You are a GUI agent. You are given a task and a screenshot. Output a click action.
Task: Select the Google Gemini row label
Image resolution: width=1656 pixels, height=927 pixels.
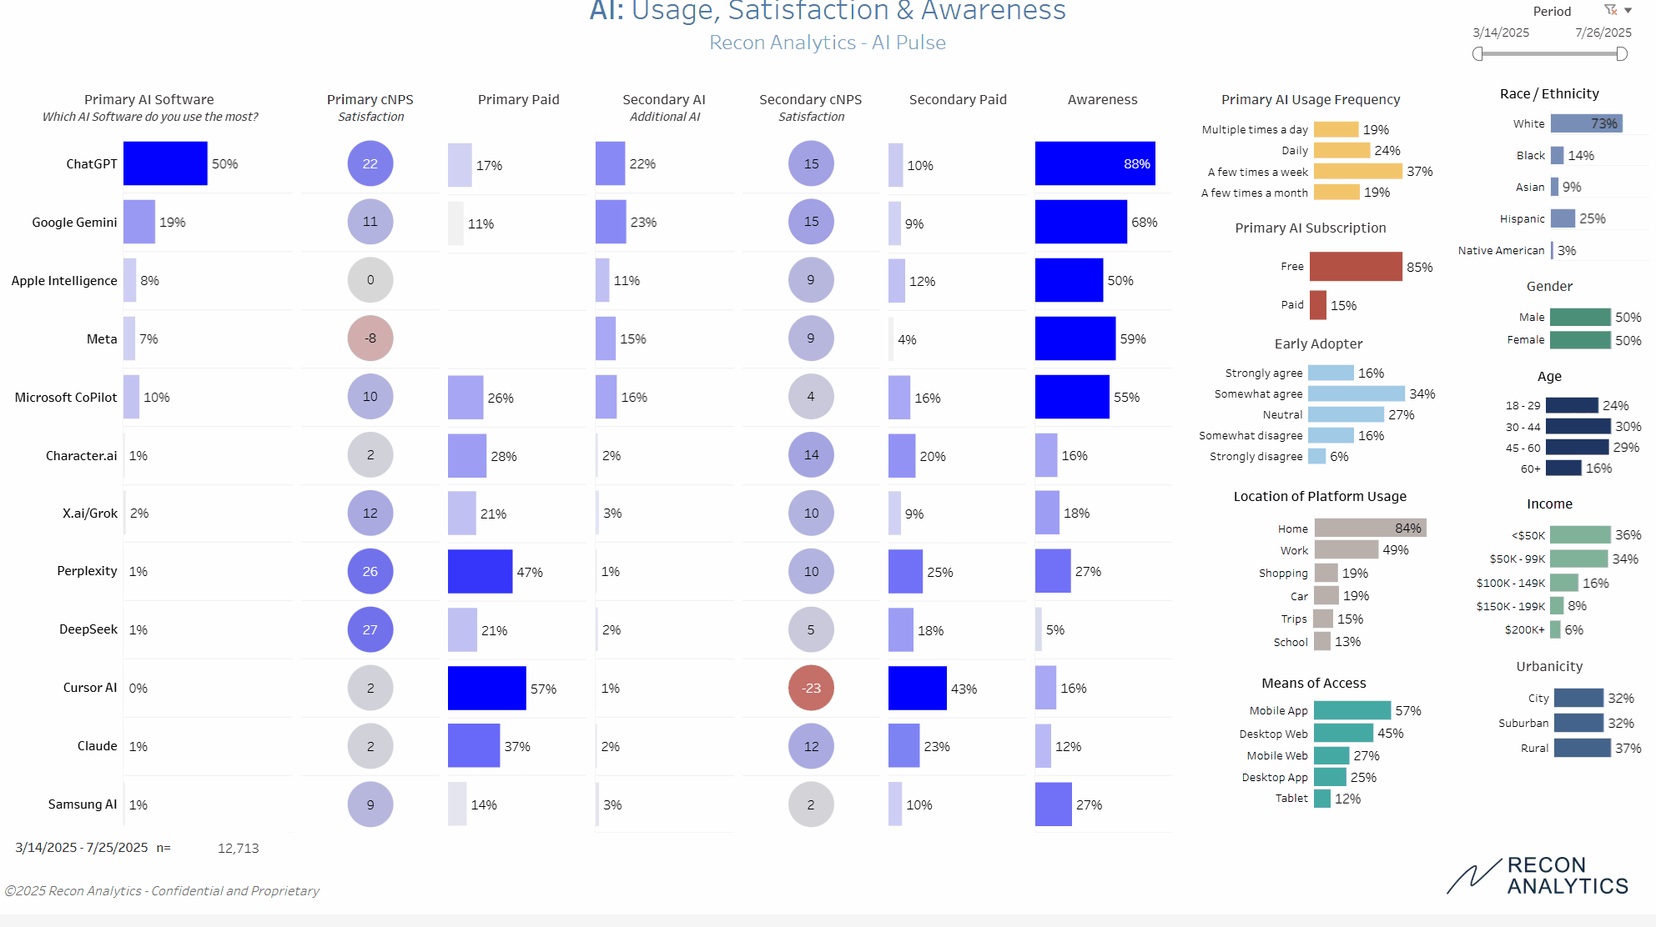pos(74,222)
